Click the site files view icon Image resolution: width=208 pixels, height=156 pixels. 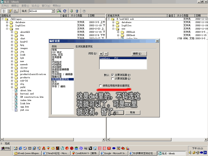pos(4,11)
